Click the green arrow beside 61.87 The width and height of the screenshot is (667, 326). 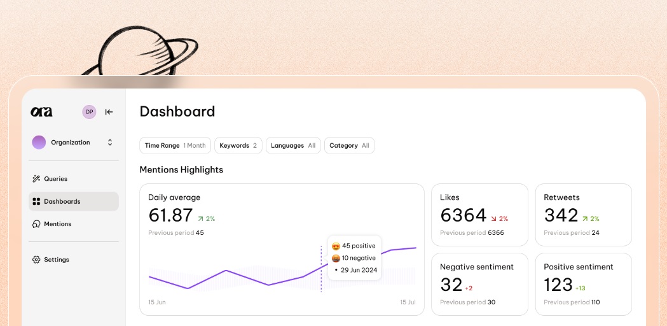point(200,218)
